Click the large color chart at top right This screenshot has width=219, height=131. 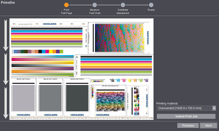[120, 37]
